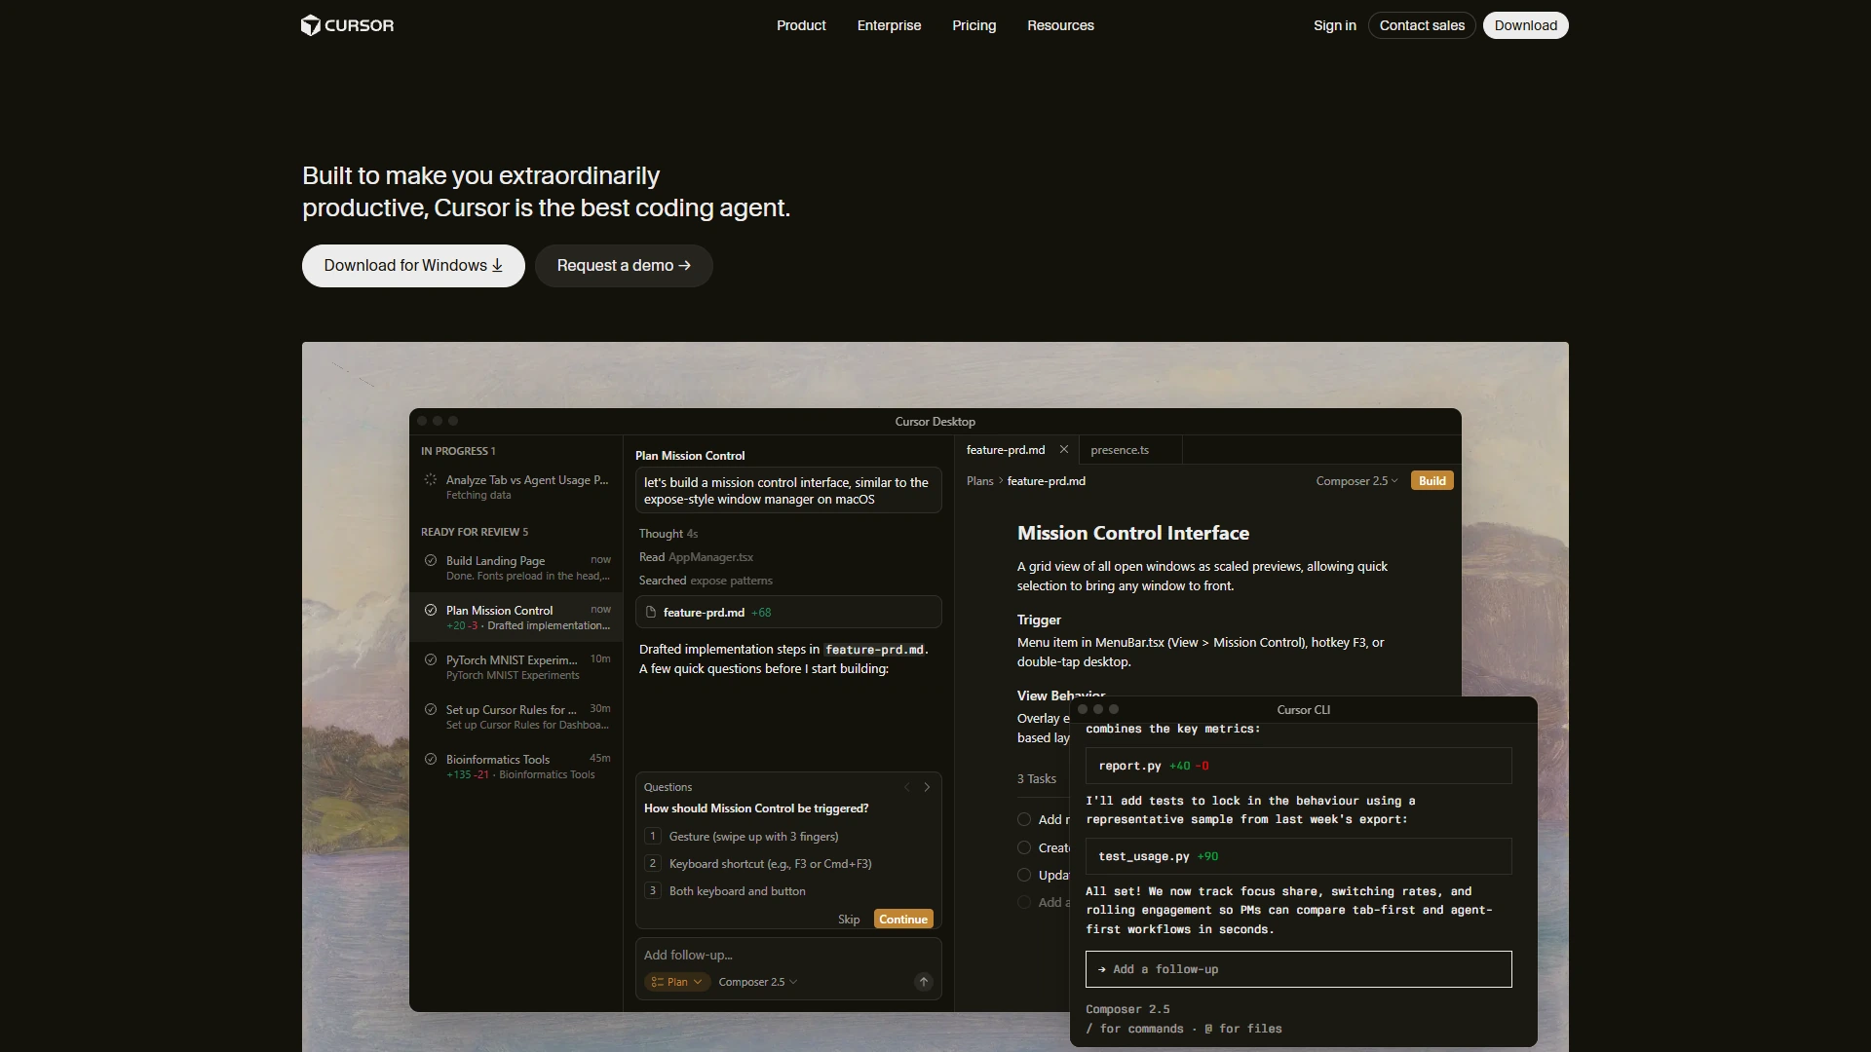The image size is (1871, 1052).
Task: Click Cursor CLI window title
Action: 1303,710
